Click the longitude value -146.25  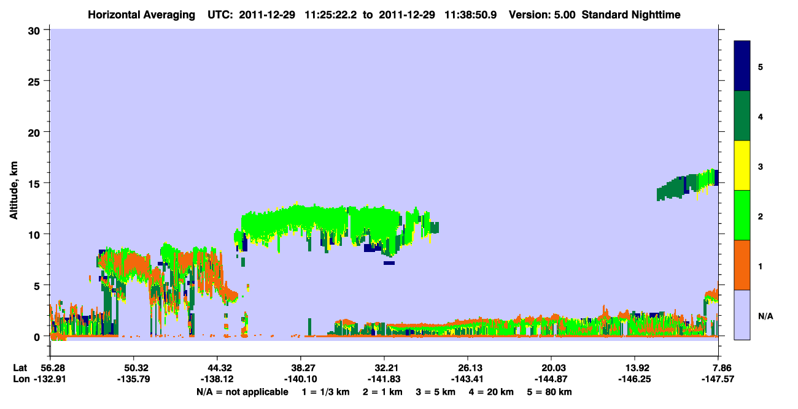pos(635,380)
